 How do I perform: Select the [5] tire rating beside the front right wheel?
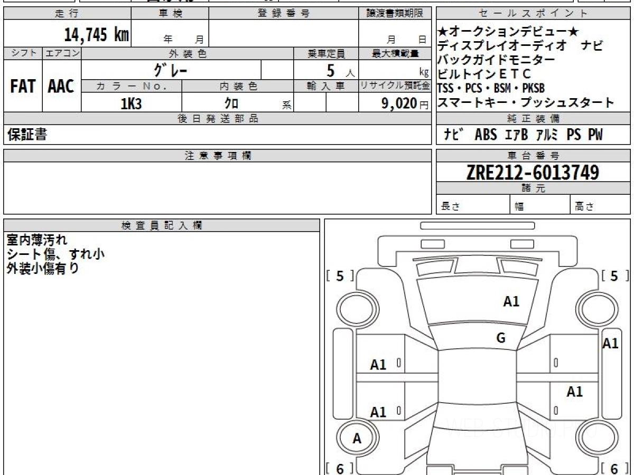(x=615, y=276)
